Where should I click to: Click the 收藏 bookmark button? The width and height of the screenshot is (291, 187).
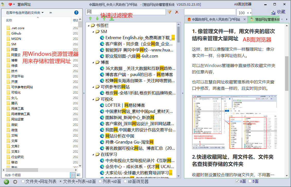pos(278,12)
